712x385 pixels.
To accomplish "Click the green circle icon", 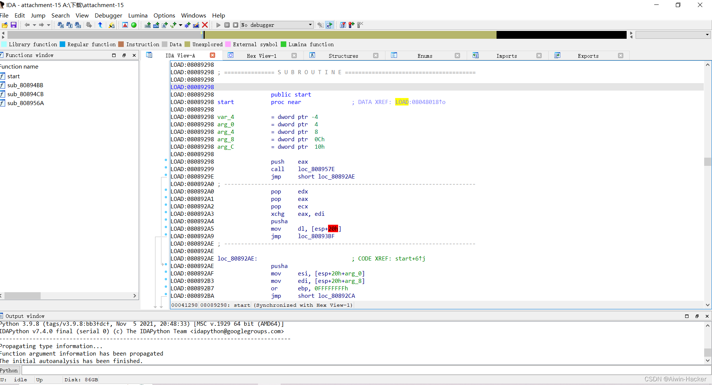I will point(134,25).
